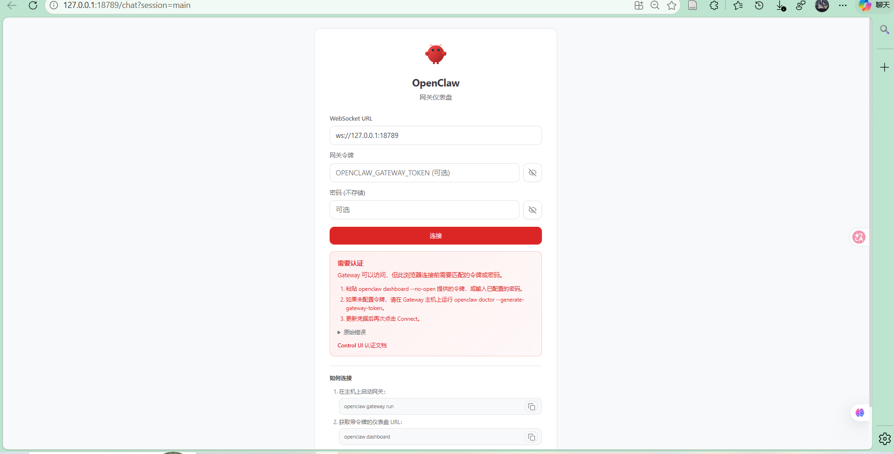The image size is (894, 454).
Task: Click the gray page icon beside extensions
Action: click(692, 5)
